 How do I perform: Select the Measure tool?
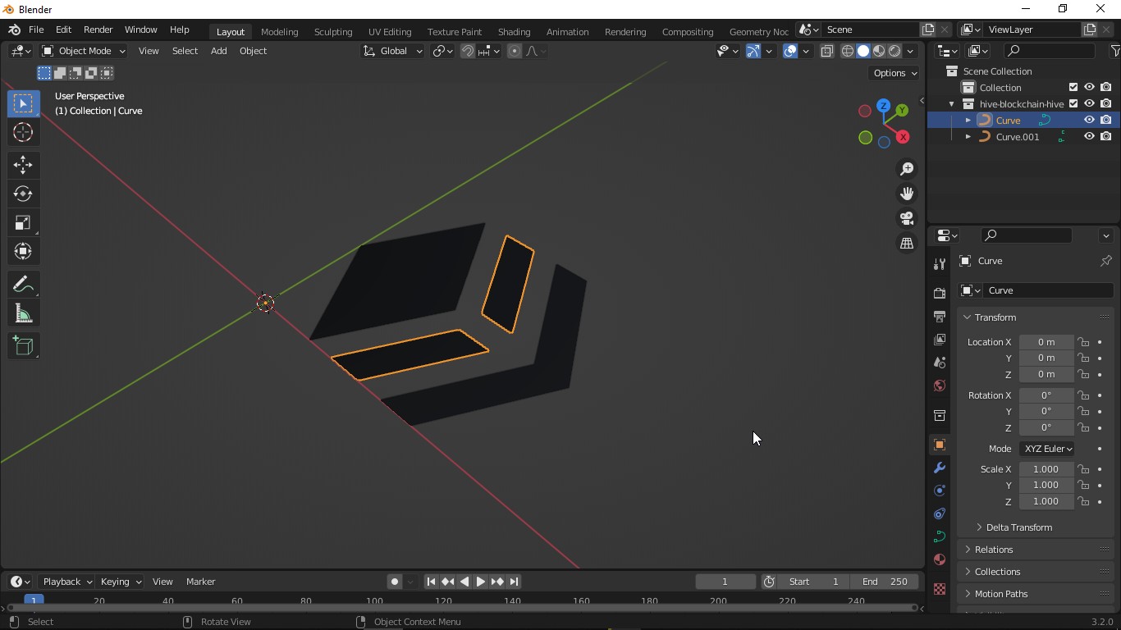pyautogui.click(x=23, y=313)
